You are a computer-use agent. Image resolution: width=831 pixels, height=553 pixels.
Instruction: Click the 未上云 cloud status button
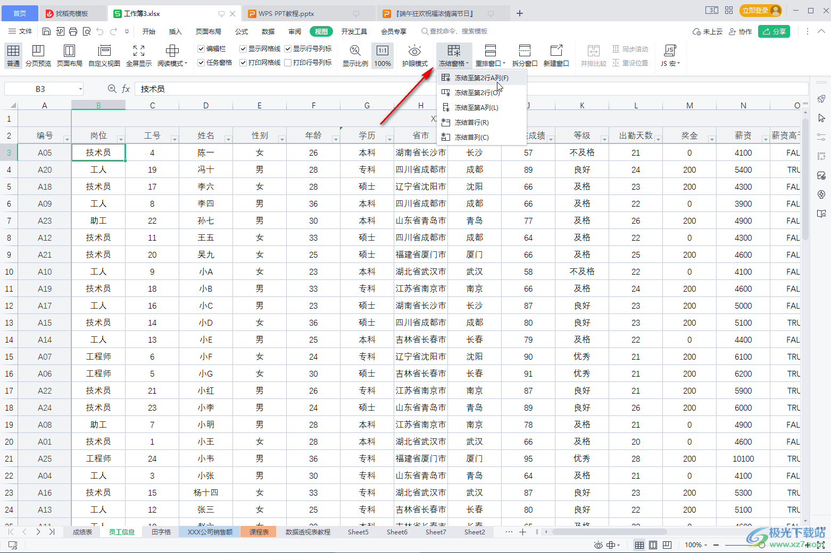coord(708,31)
